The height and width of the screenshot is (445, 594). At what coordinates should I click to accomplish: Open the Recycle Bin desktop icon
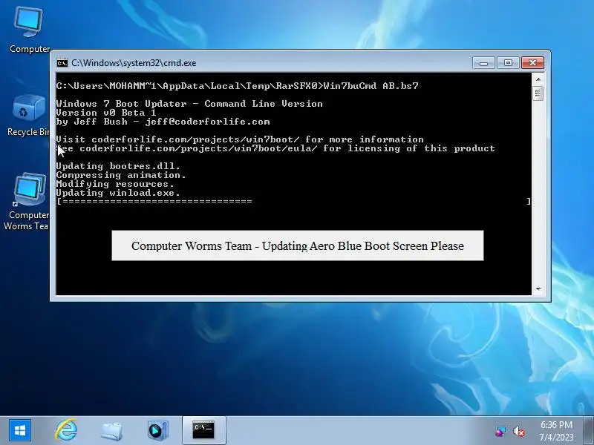(28, 115)
